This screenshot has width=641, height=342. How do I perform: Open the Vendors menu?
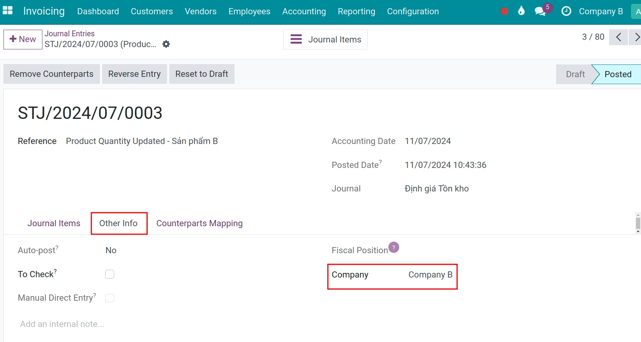[x=201, y=11]
